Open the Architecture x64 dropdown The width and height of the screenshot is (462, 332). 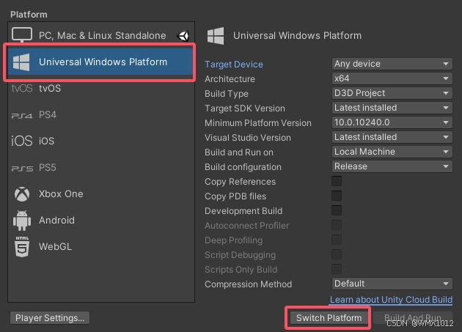(x=392, y=78)
